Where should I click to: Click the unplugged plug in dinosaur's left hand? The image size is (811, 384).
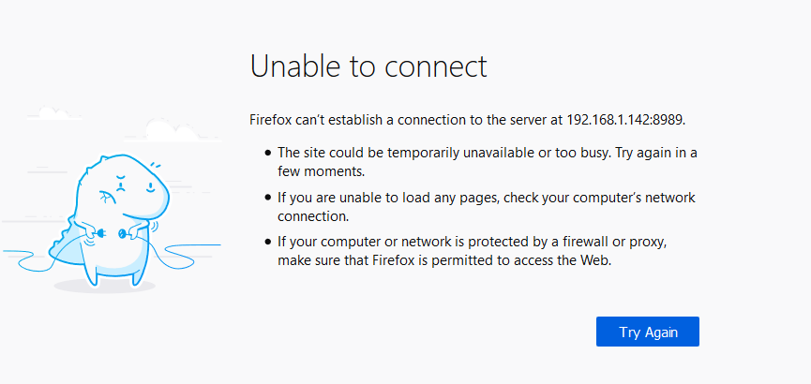100,234
